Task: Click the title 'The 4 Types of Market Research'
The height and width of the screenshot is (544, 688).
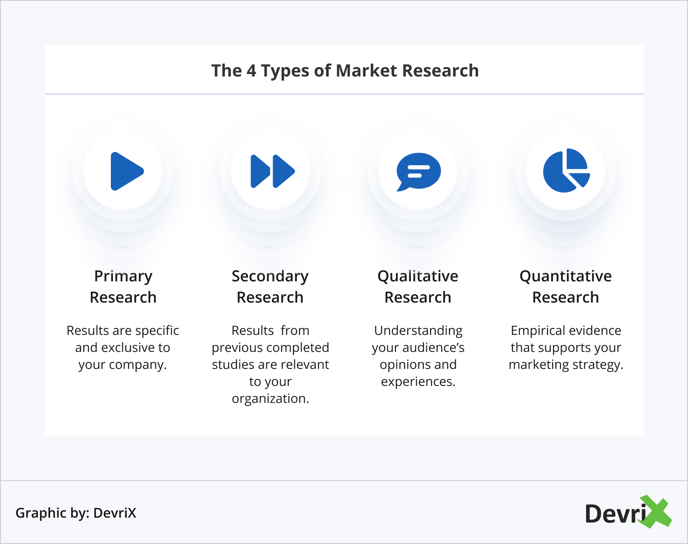Action: click(x=345, y=71)
